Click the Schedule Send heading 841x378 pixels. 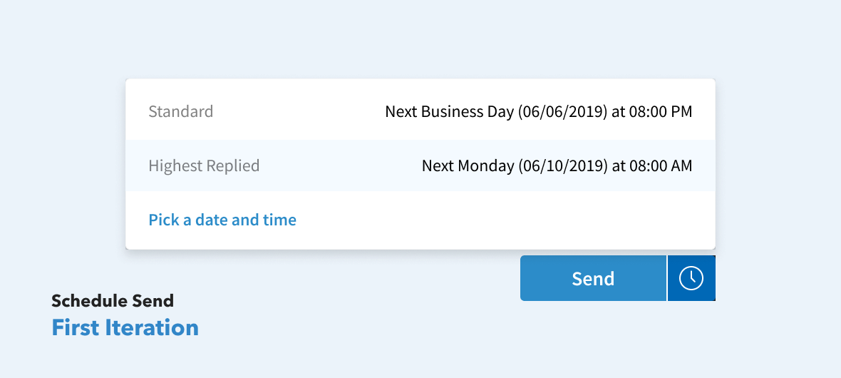coord(113,301)
